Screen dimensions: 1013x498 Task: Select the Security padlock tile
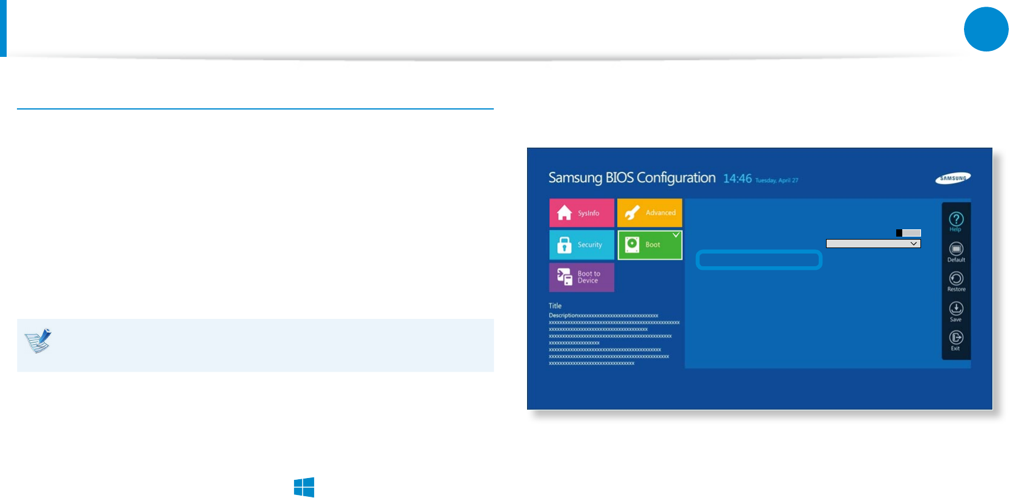[582, 244]
